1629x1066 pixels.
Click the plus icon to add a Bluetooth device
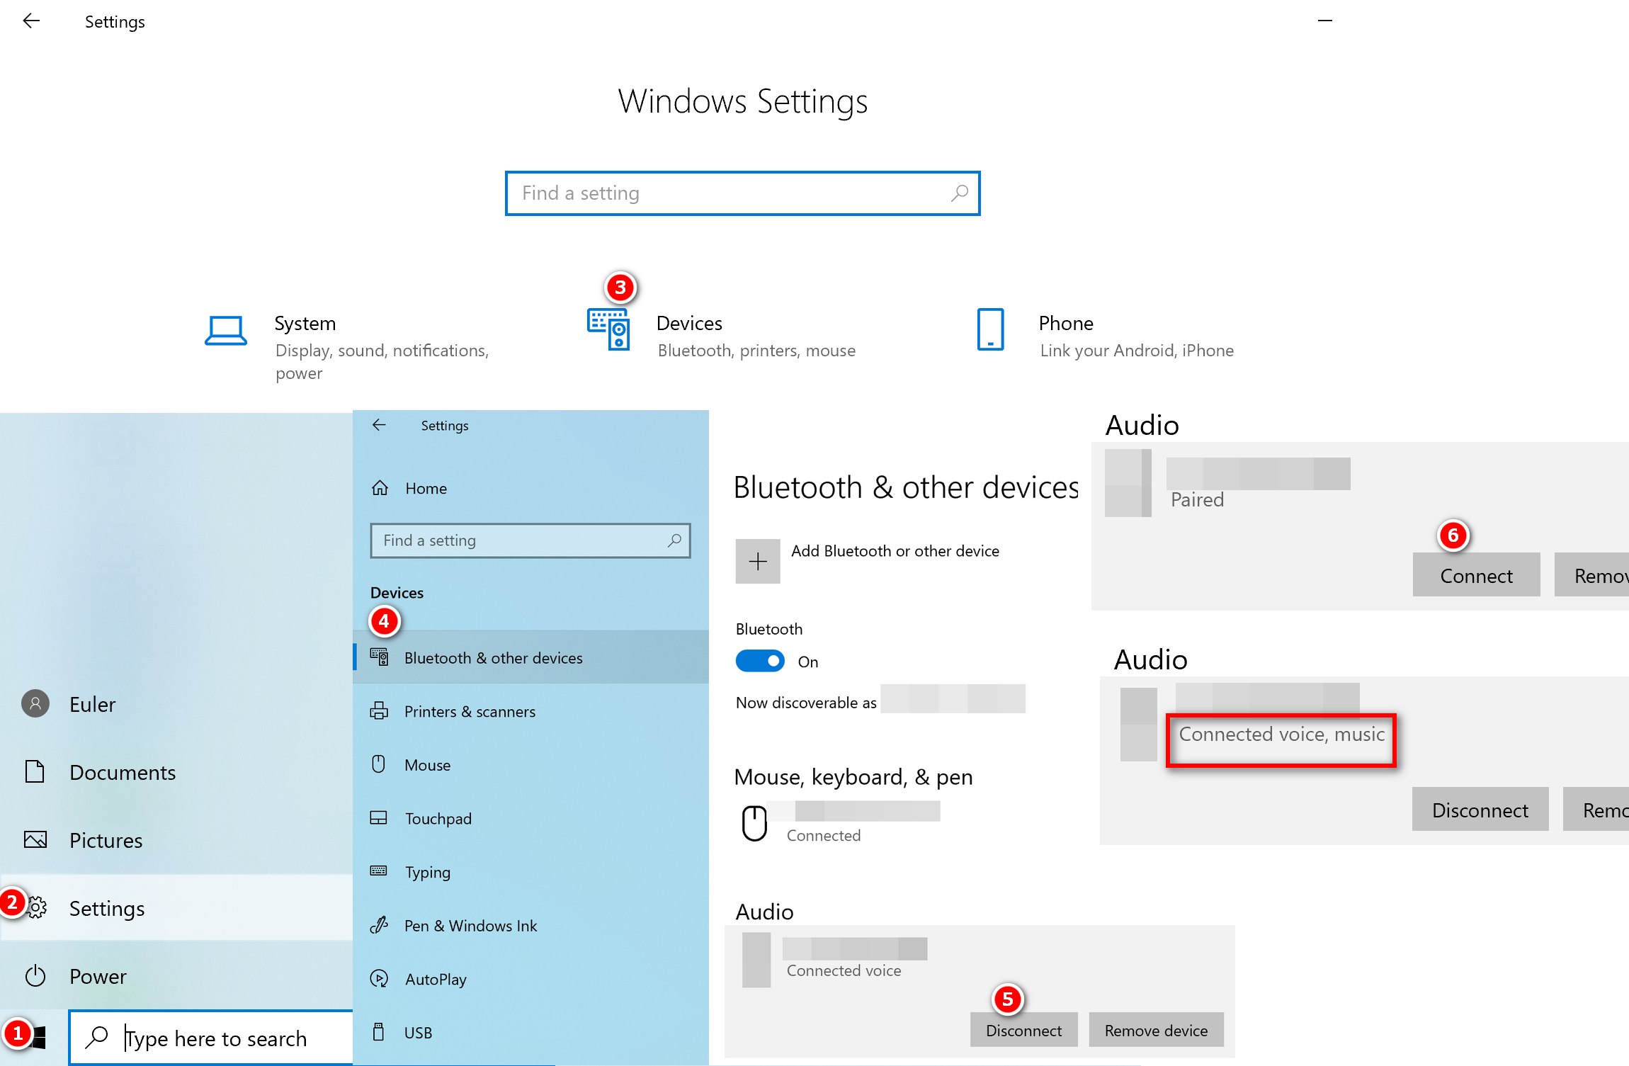[758, 562]
